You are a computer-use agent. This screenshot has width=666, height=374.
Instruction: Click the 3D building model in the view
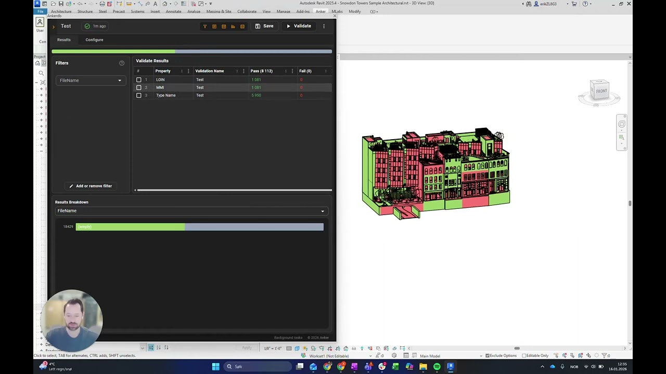pyautogui.click(x=436, y=173)
